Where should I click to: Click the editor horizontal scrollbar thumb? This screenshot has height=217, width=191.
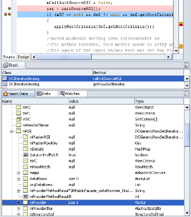pyautogui.click(x=64, y=57)
